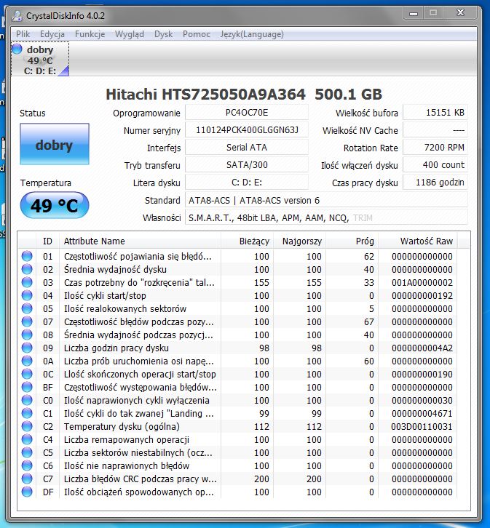Click the Bieżący column header
This screenshot has height=528, width=490.
pyautogui.click(x=247, y=241)
